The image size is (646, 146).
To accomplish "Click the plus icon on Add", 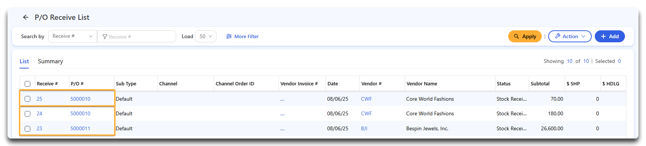I will click(x=603, y=36).
